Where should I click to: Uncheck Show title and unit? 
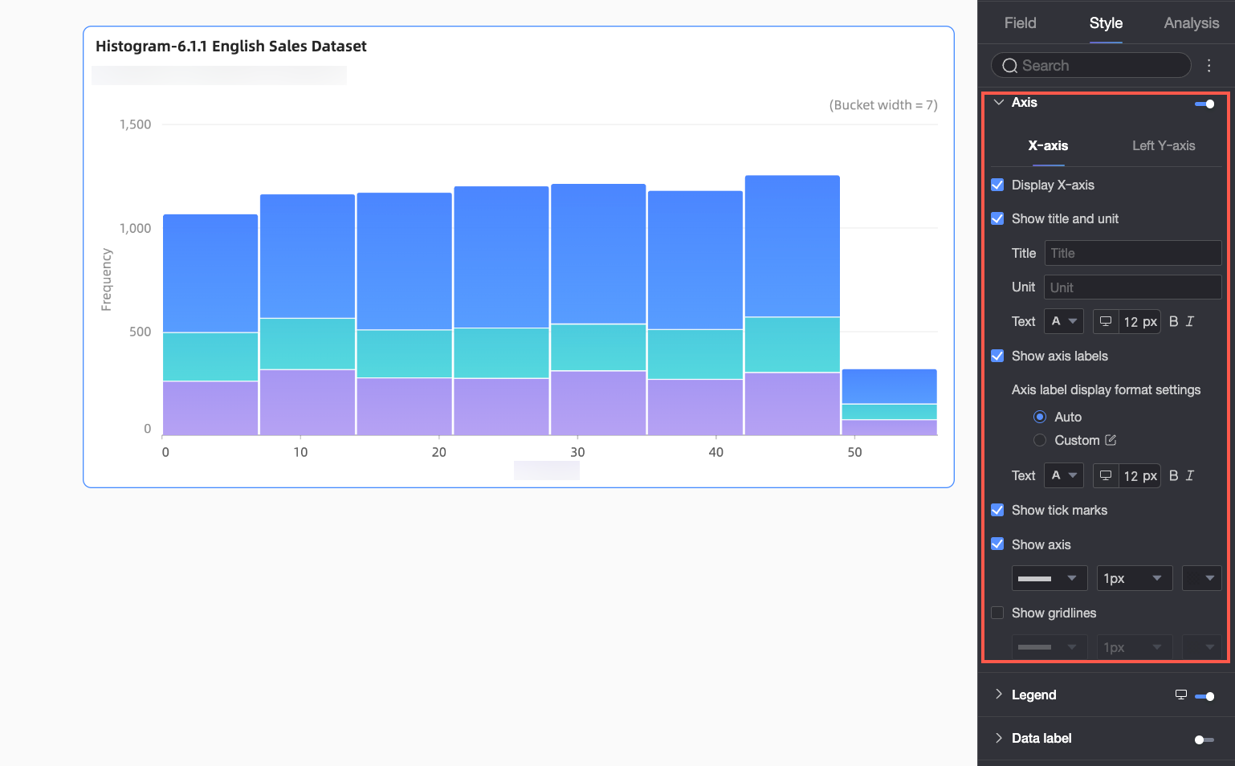[997, 218]
